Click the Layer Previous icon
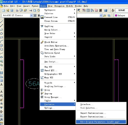 click(109, 16)
